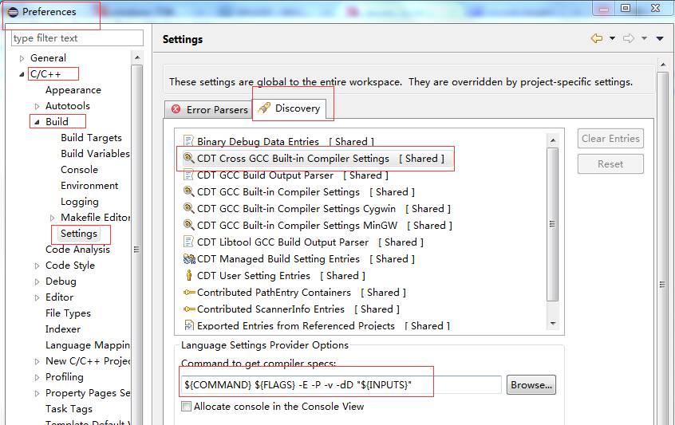This screenshot has width=675, height=425.
Task: Click the type filter text field
Action: click(x=77, y=37)
